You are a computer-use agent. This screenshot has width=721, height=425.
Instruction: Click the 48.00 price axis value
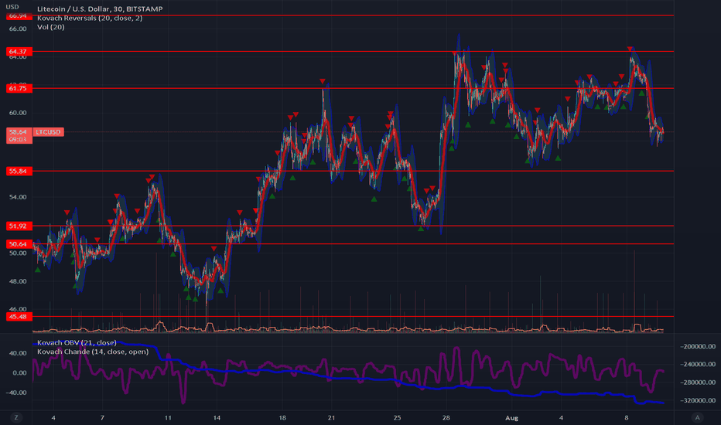[18, 281]
